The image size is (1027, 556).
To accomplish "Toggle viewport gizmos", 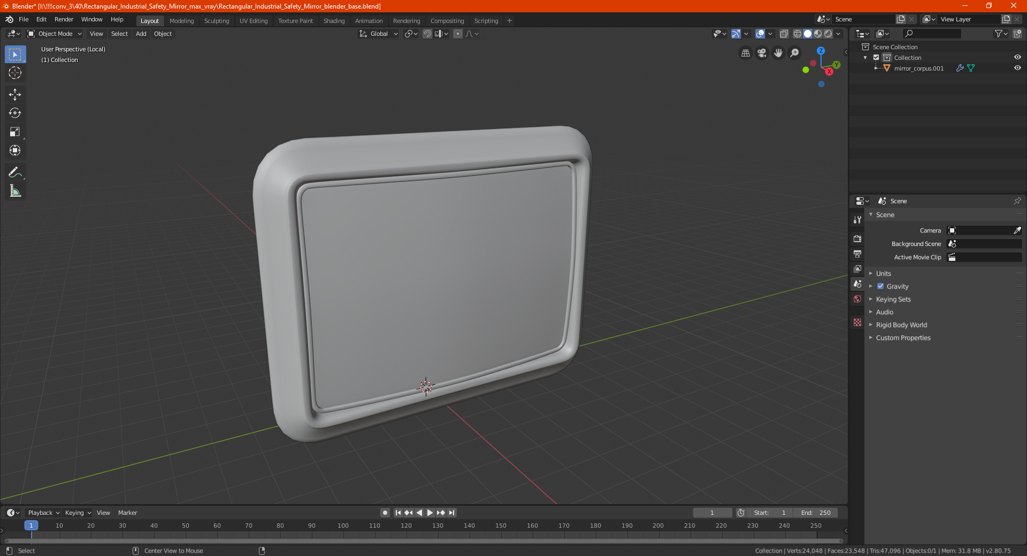I will click(736, 34).
